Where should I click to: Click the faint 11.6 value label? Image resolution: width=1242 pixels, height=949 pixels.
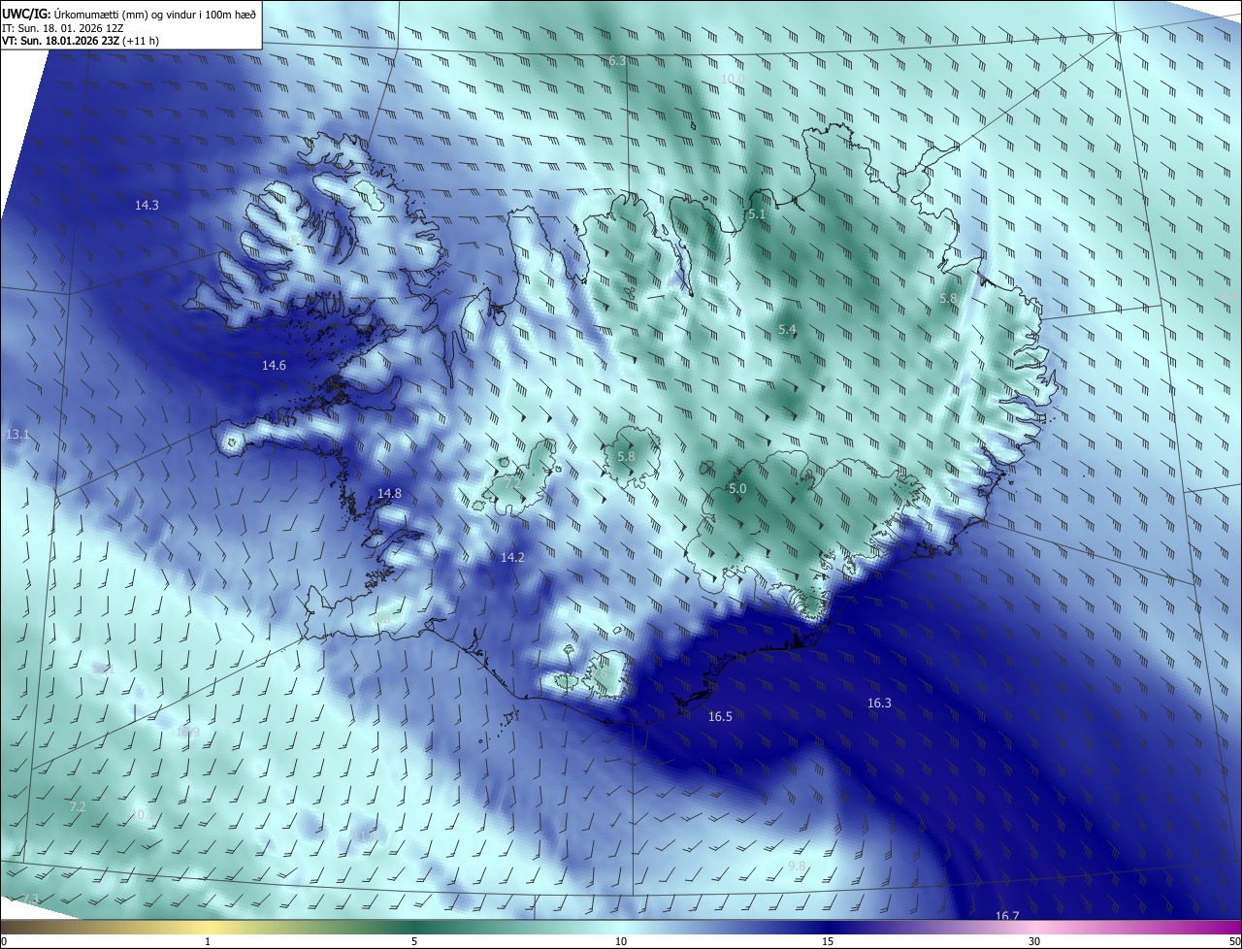tap(366, 834)
